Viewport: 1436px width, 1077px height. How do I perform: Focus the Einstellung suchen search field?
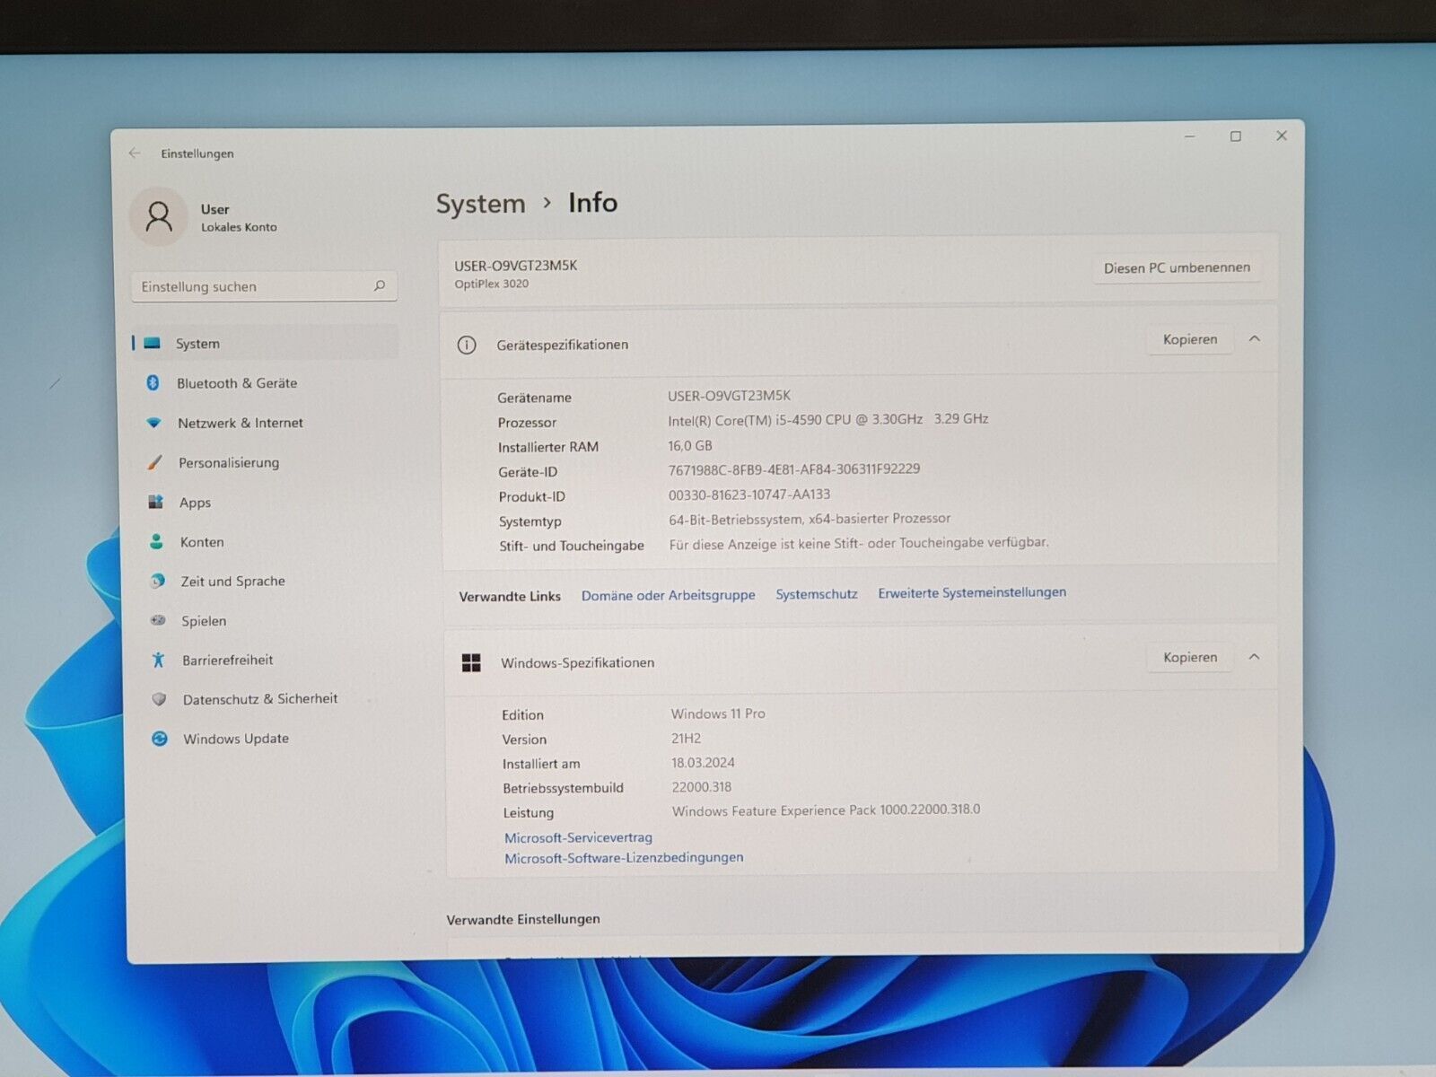(x=254, y=286)
